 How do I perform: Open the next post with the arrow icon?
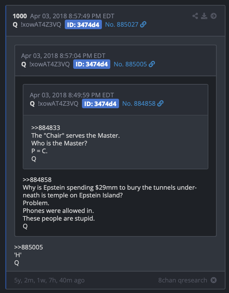[x=214, y=16]
